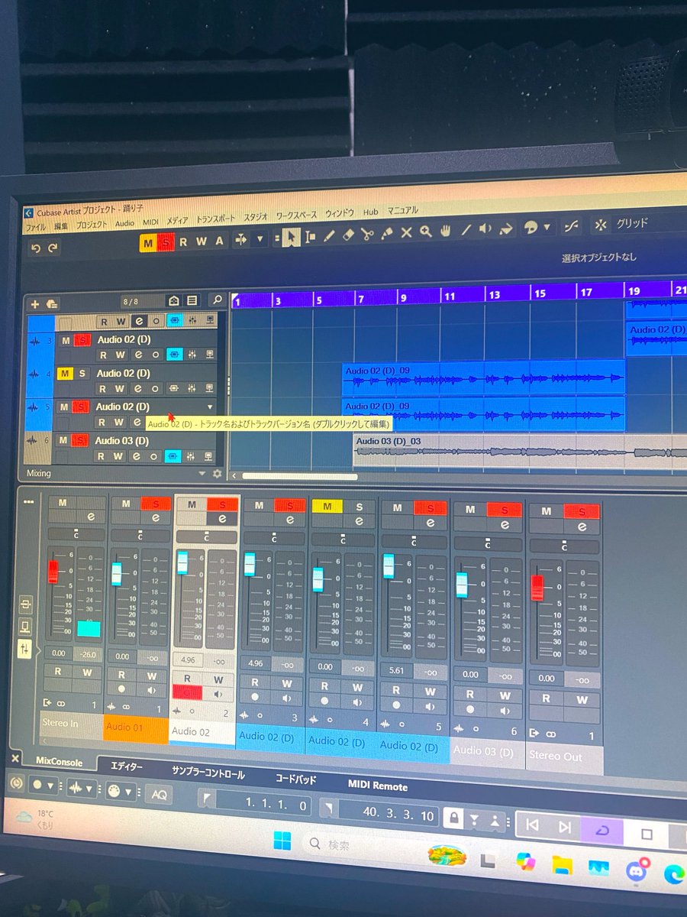Select the Line tool
This screenshot has height=917, width=687.
[x=466, y=231]
